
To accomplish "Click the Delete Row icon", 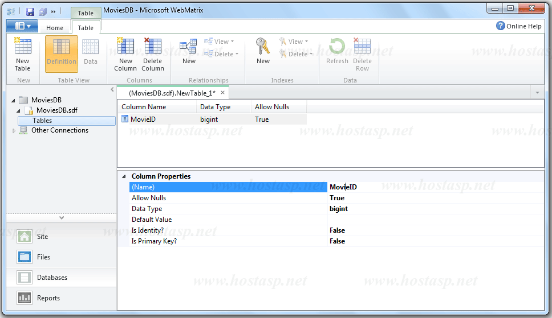I will pos(362,46).
